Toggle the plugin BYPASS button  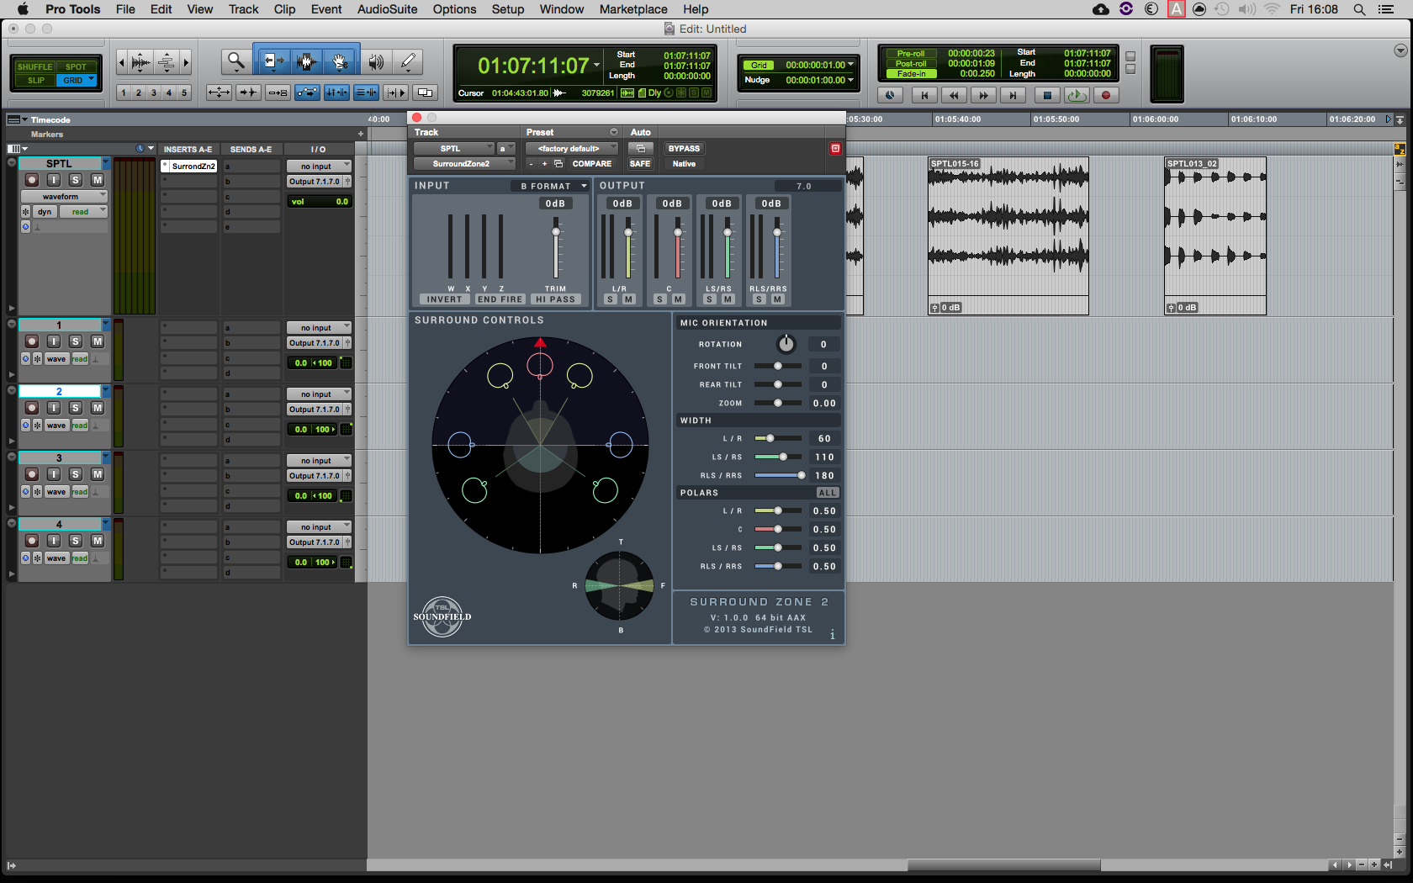point(684,148)
